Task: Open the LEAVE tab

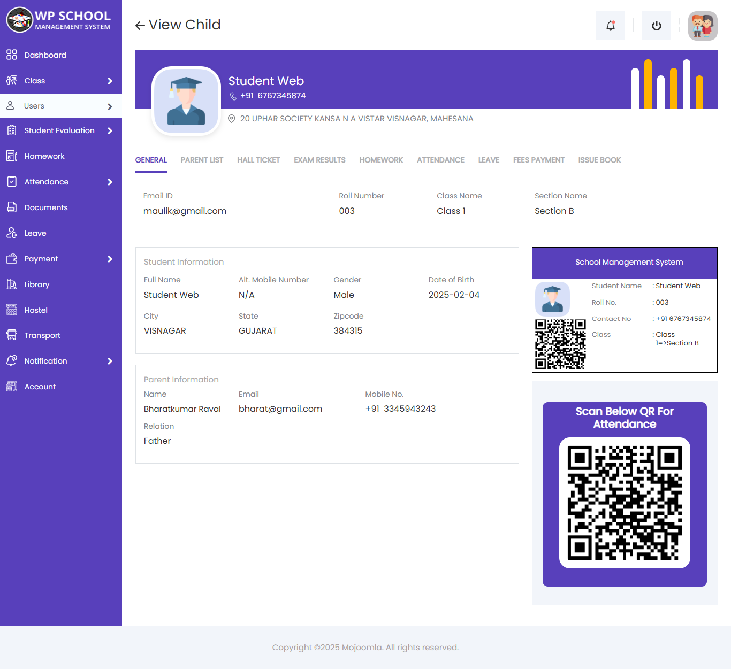Action: click(x=489, y=160)
